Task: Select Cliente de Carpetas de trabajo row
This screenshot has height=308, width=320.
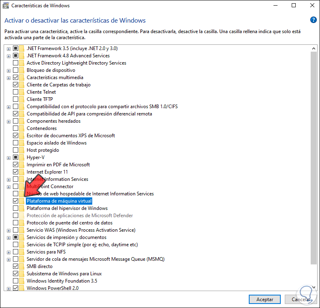Action: tap(59, 84)
